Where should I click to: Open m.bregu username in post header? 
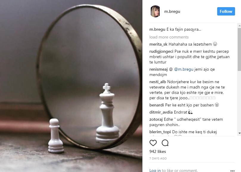[x=172, y=12]
